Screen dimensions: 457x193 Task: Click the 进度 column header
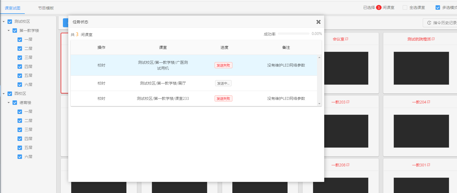(224, 47)
